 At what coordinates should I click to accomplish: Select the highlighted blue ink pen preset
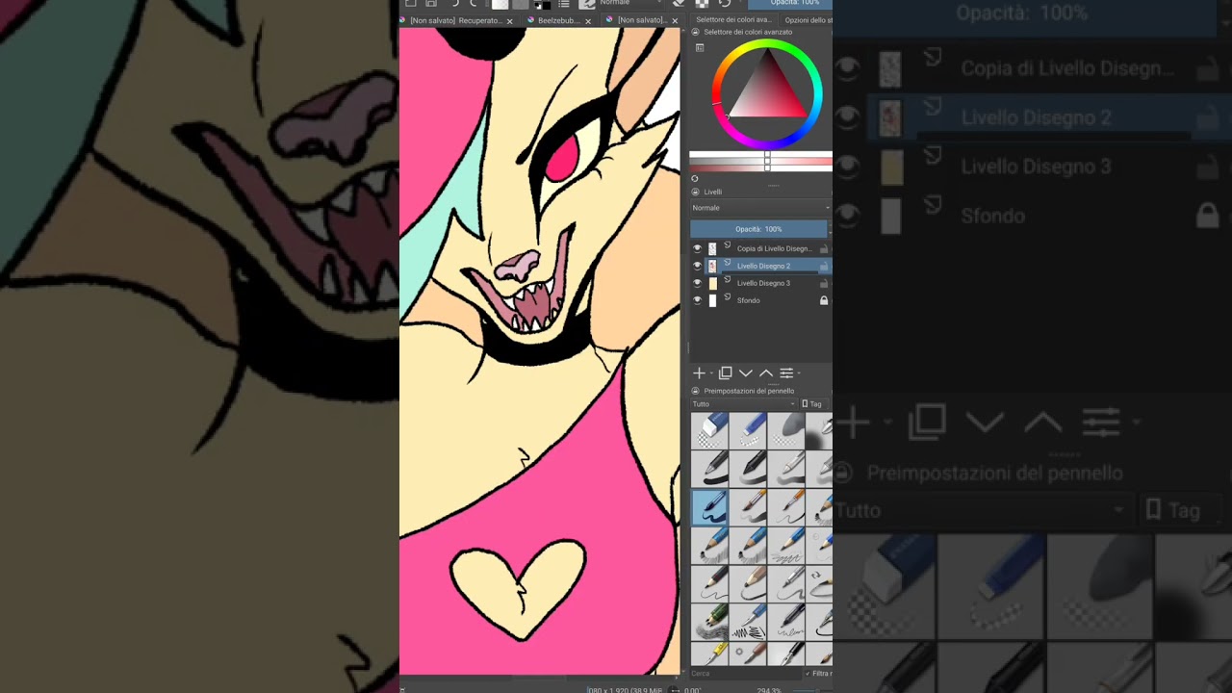point(709,507)
